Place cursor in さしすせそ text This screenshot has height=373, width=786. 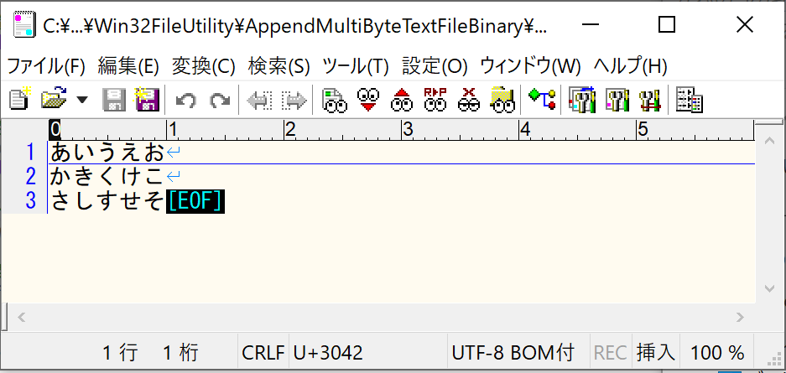coord(107,201)
